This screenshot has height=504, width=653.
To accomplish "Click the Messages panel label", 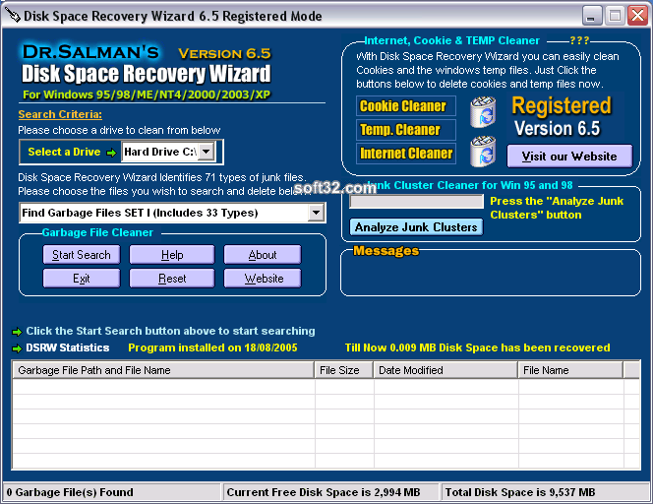I will click(x=386, y=251).
